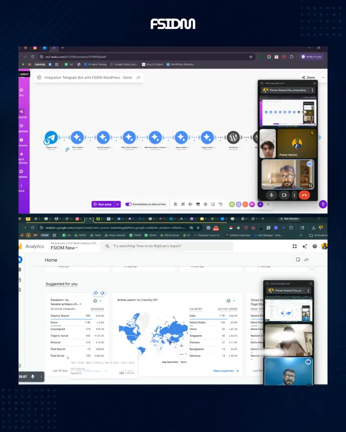Click the purple help bulb button
The height and width of the screenshot is (432, 346).
323,204
